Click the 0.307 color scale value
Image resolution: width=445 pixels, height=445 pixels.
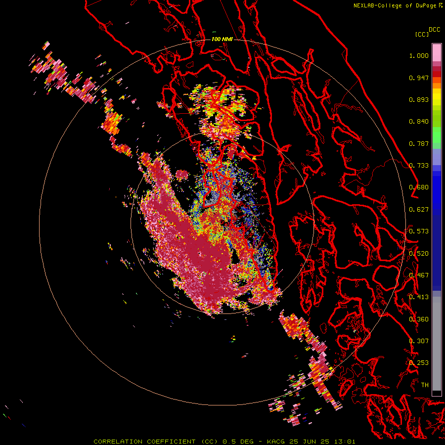[x=419, y=341]
